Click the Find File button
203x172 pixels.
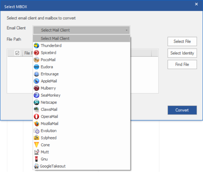coord(182,64)
